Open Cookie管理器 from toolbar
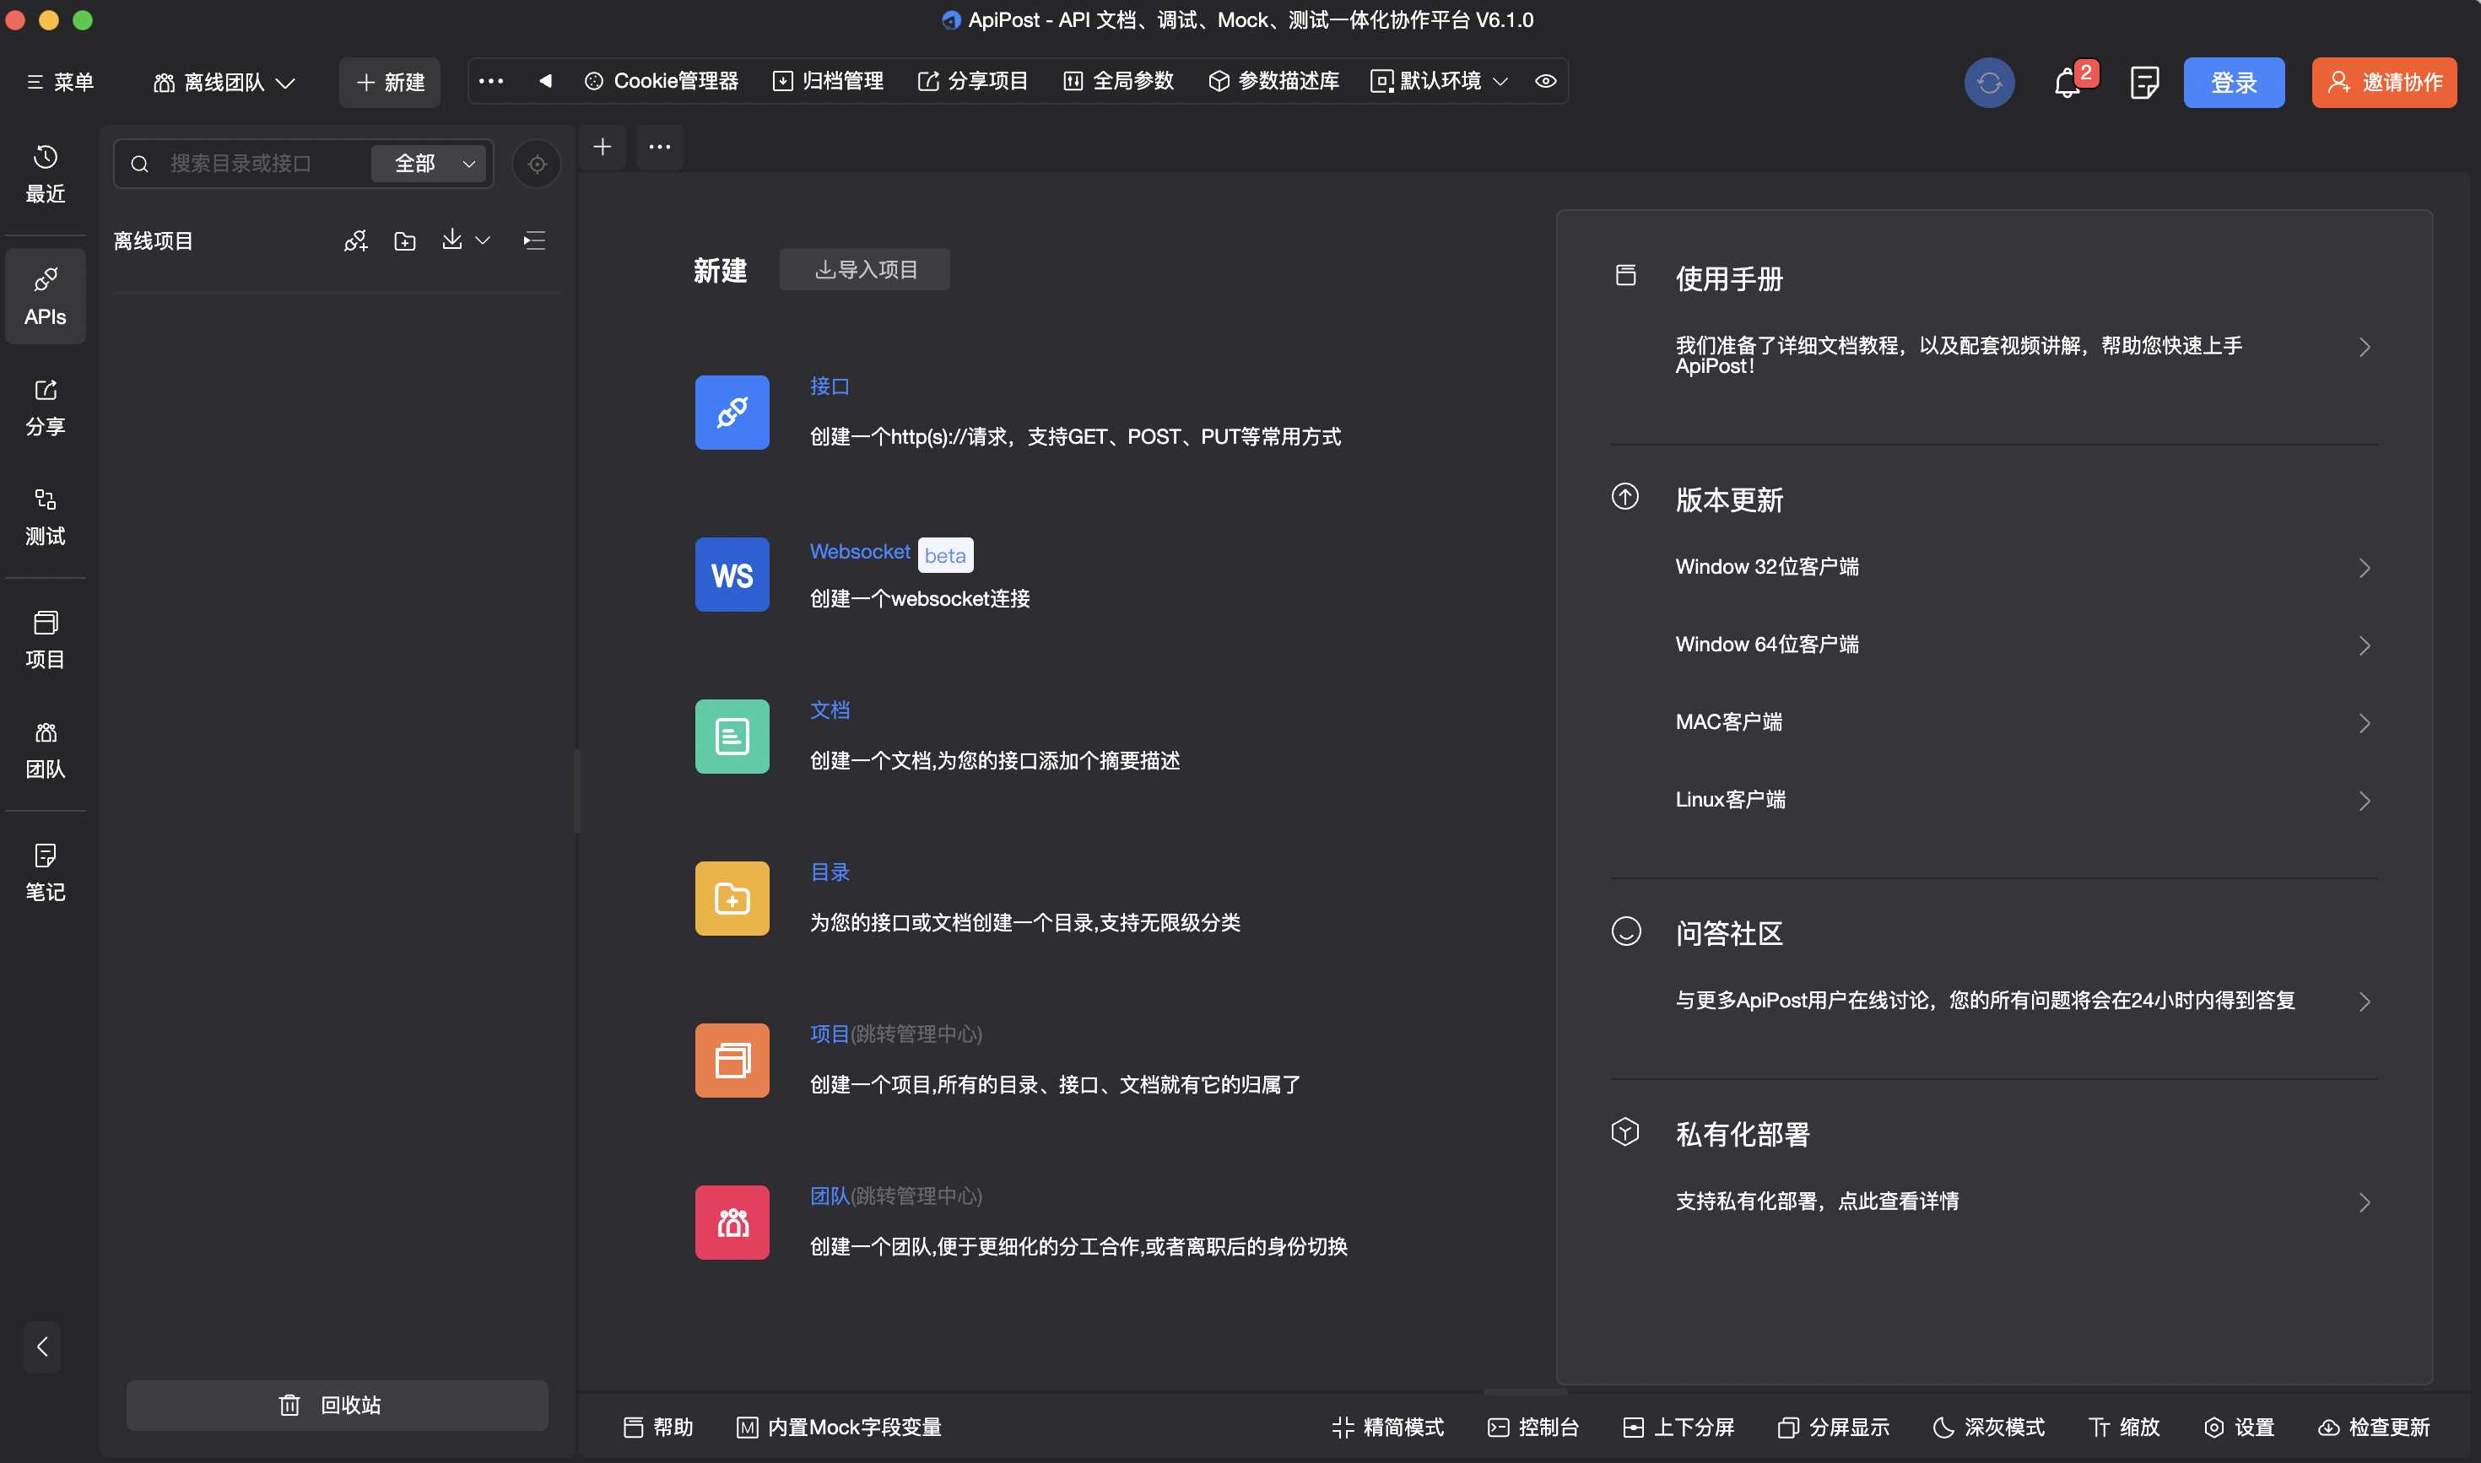 (x=661, y=81)
